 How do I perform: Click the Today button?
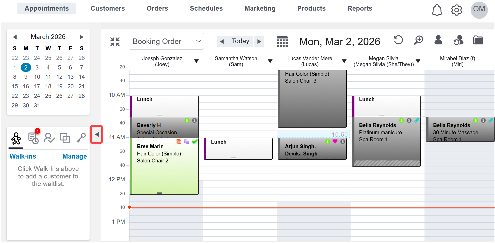241,41
